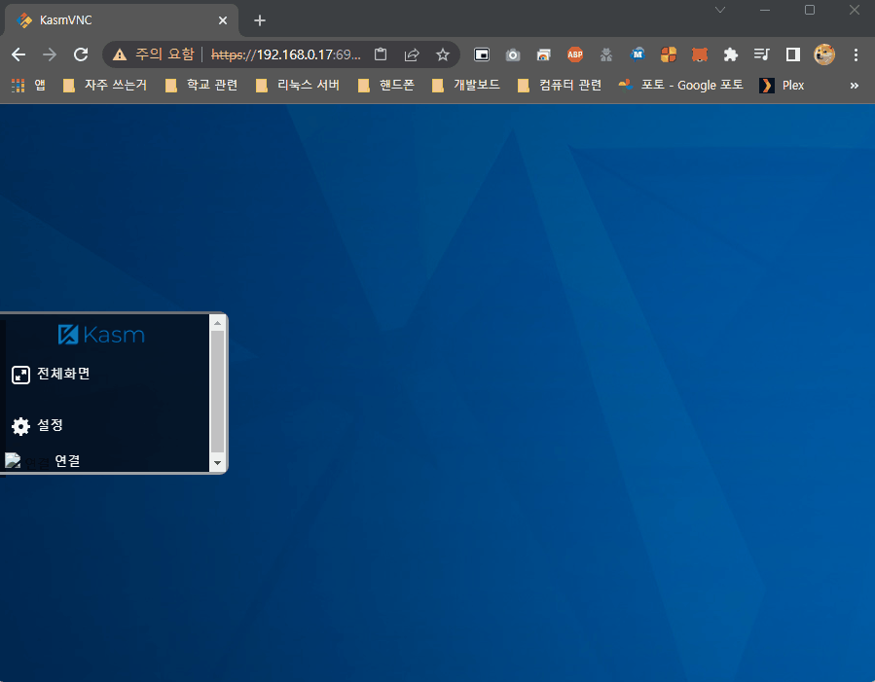Open the Extensions puzzle piece menu

(731, 54)
